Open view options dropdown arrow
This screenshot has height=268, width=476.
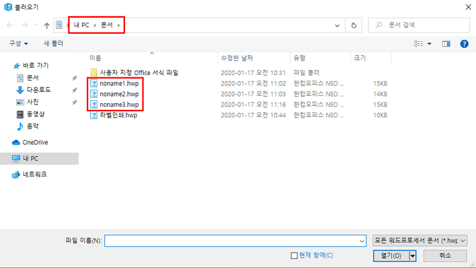(x=429, y=44)
